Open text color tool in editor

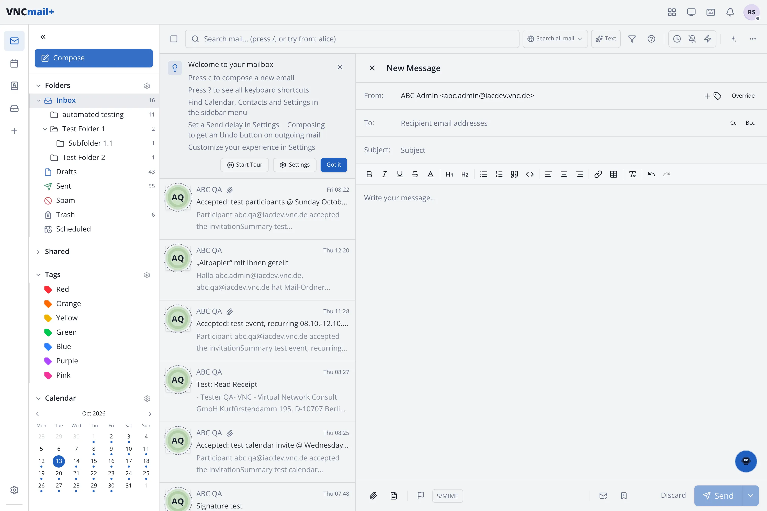coord(430,174)
